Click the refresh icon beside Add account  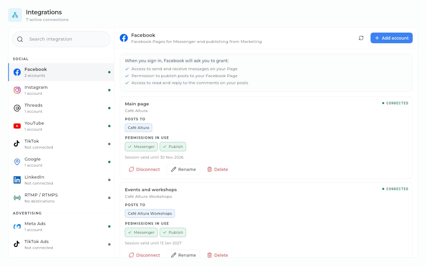click(361, 38)
